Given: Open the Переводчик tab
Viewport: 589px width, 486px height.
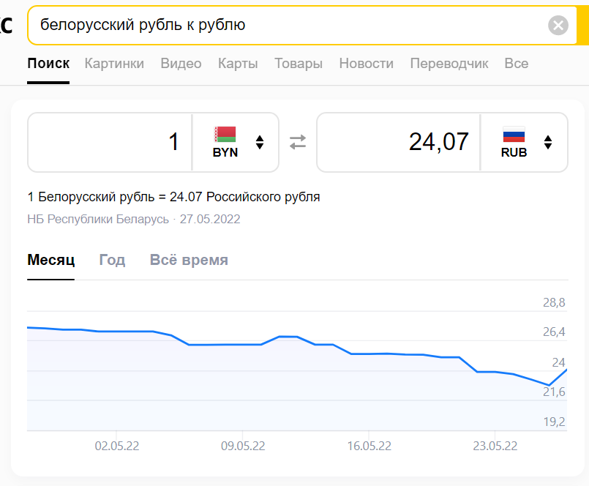Looking at the screenshot, I should point(449,64).
